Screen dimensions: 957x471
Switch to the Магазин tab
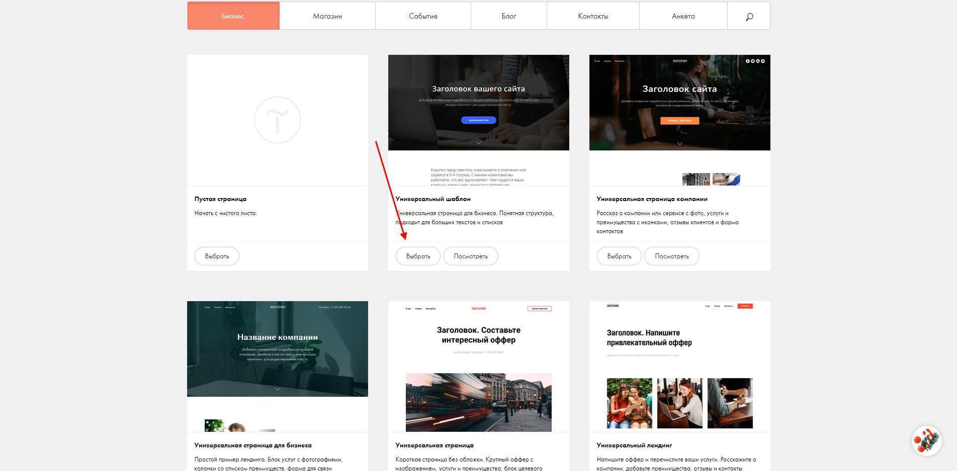click(327, 16)
